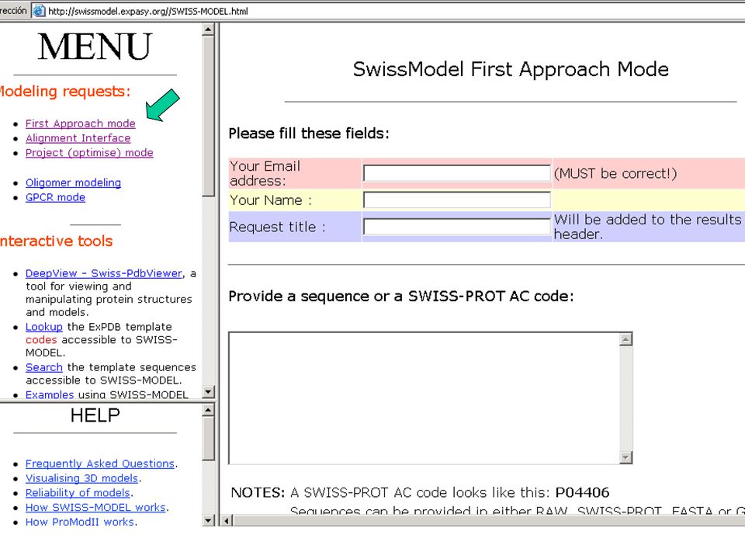Click menu frame scroll down arrow

coord(208,392)
